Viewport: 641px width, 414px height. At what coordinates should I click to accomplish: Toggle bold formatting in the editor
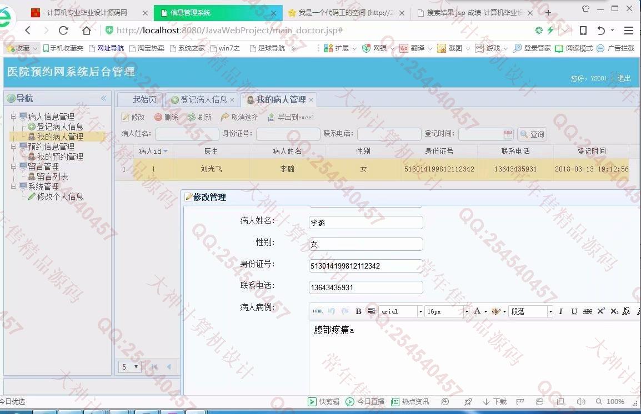(358, 311)
